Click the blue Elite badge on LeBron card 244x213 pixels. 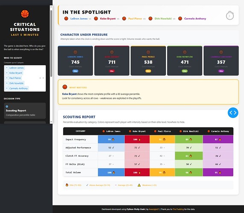[x=75, y=71]
